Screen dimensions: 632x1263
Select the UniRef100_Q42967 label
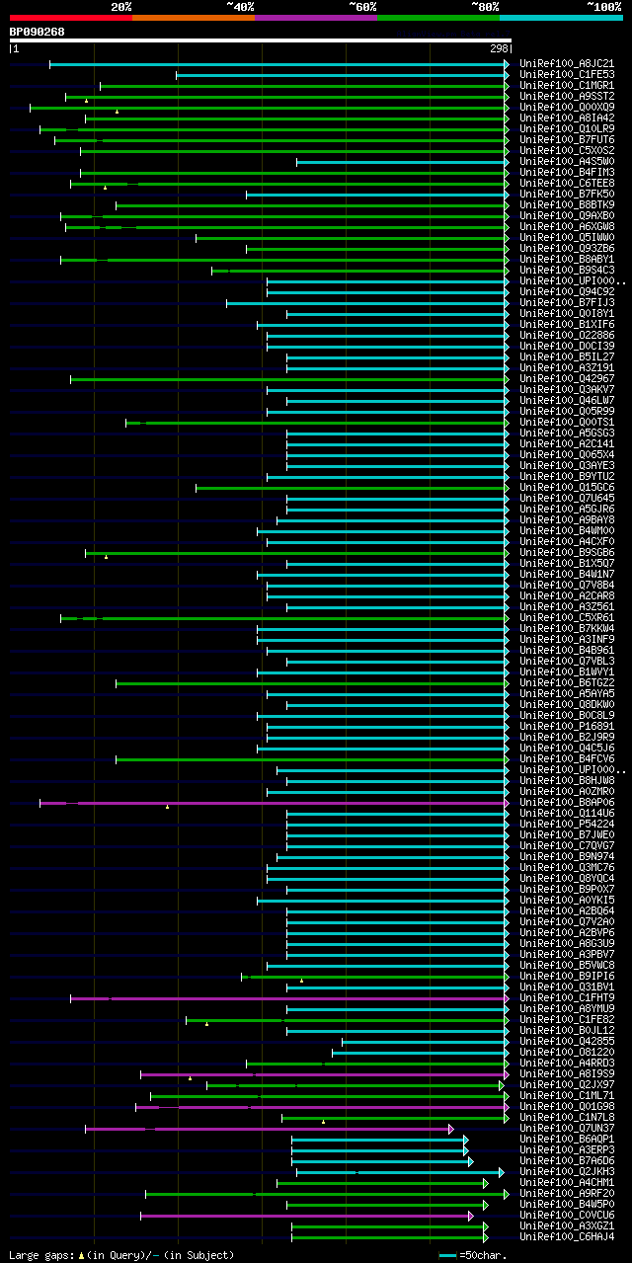click(567, 378)
